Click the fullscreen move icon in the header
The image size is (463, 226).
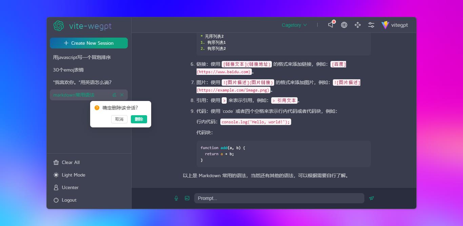tap(358, 25)
